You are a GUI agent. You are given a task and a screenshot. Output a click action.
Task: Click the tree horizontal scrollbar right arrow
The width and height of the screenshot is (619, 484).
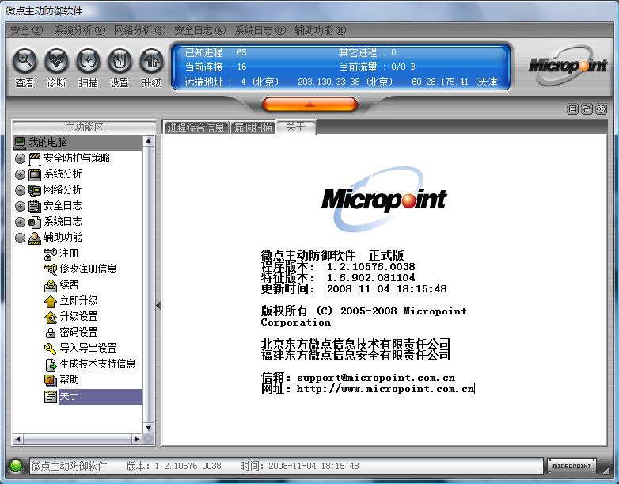137,439
